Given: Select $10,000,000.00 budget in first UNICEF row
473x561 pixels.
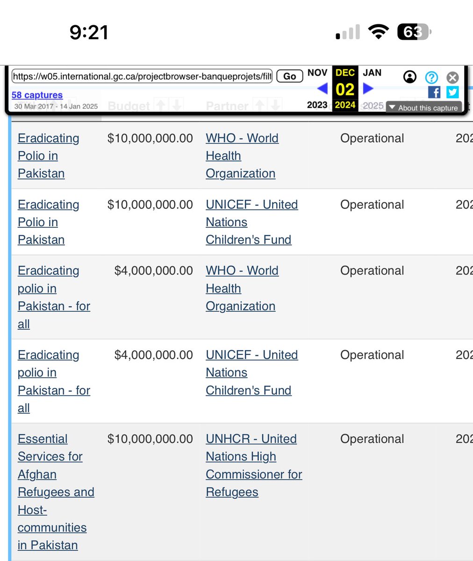Looking at the screenshot, I should pyautogui.click(x=150, y=204).
